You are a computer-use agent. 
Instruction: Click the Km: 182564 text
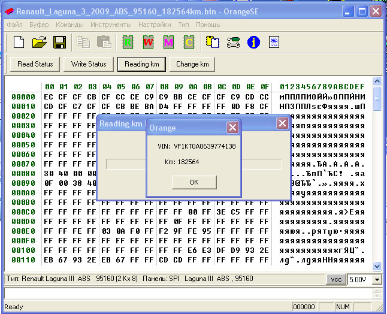point(182,162)
